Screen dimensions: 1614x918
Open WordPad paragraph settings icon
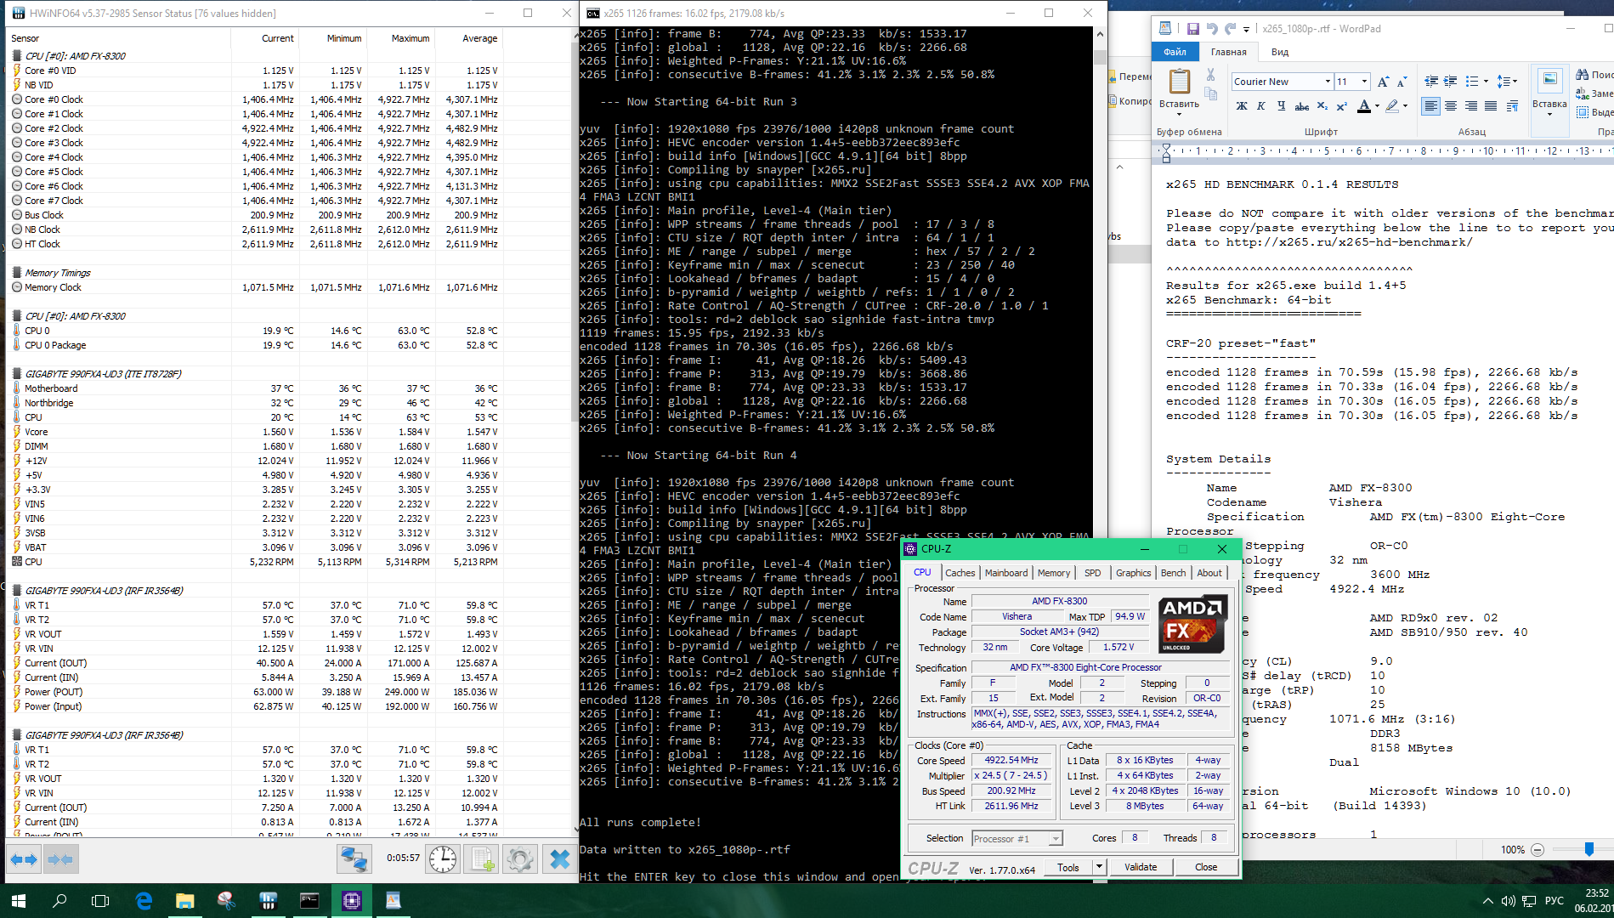point(1512,106)
